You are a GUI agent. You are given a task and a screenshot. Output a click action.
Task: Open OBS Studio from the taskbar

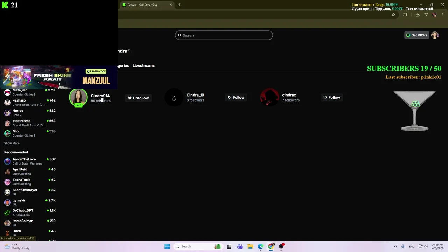tap(281, 246)
